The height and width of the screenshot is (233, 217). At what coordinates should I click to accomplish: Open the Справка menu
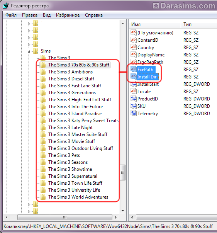(x=94, y=15)
